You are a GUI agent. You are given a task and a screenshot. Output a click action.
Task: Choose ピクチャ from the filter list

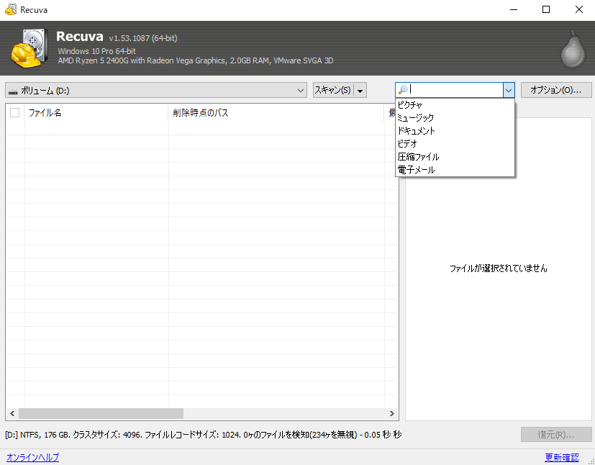tap(455, 105)
